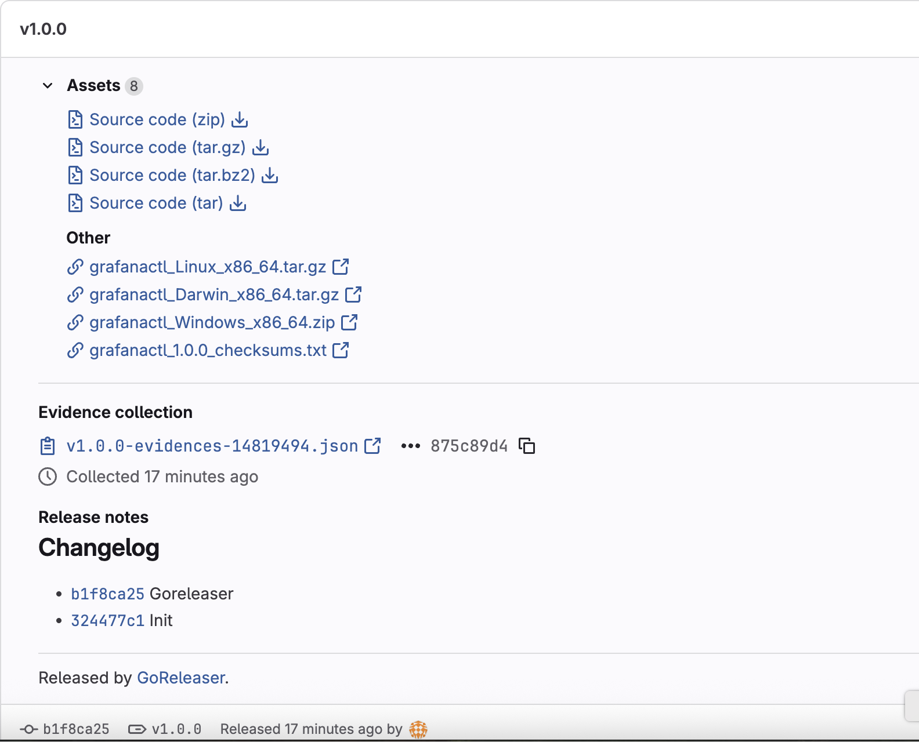Collapse the Assets section chevron
Image resolution: width=919 pixels, height=742 pixels.
[x=48, y=86]
